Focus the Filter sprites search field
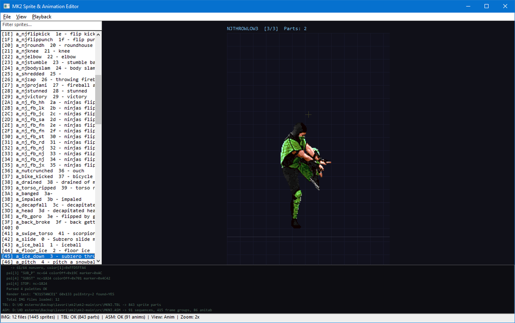 click(x=51, y=25)
